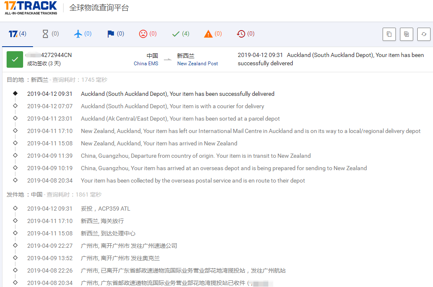Image resolution: width=433 pixels, height=287 pixels.
Task: Open the 17TRACK logo homepage link
Action: [30, 8]
